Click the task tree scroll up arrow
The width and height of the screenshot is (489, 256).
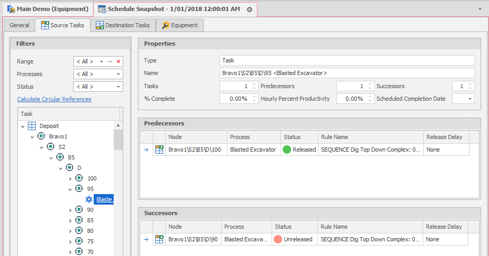pos(118,125)
